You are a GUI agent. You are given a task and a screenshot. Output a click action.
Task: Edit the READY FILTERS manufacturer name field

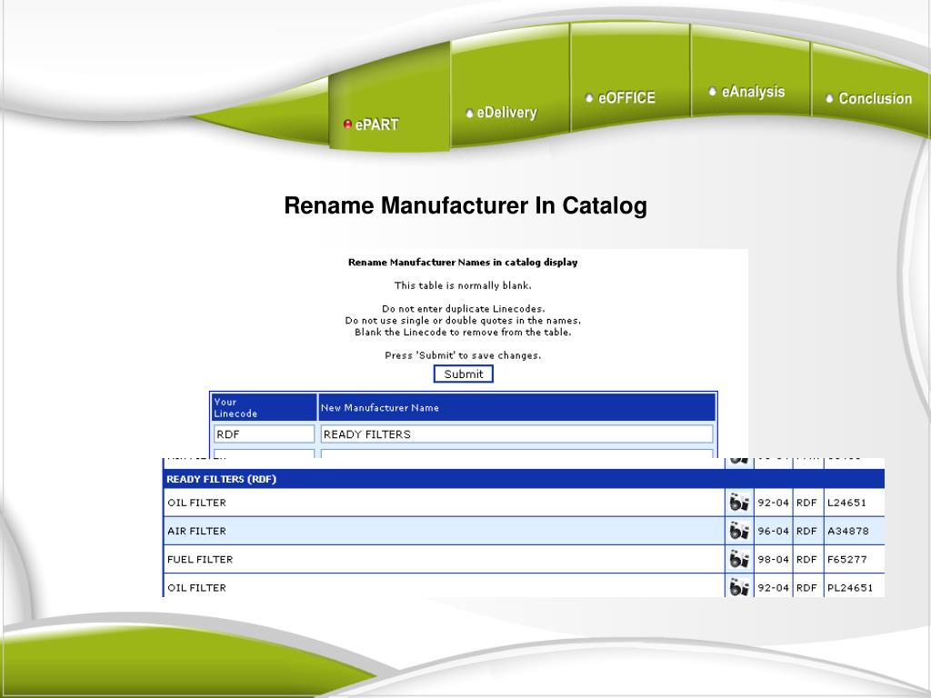516,434
